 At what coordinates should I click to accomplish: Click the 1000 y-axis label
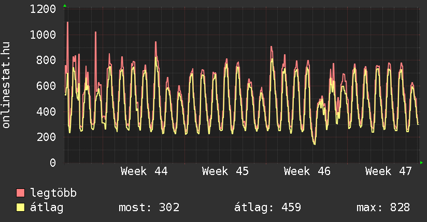tap(43, 35)
